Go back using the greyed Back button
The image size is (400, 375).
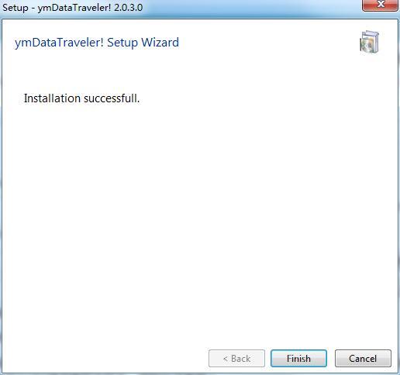[236, 359]
